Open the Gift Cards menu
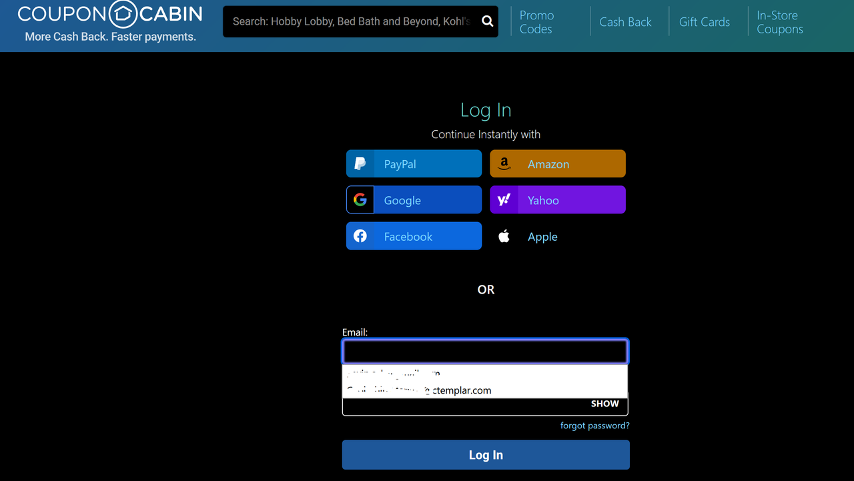Screen dimensions: 854x481 705,22
